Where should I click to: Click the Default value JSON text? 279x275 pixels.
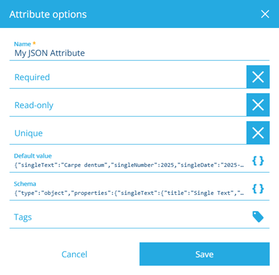[x=129, y=165]
